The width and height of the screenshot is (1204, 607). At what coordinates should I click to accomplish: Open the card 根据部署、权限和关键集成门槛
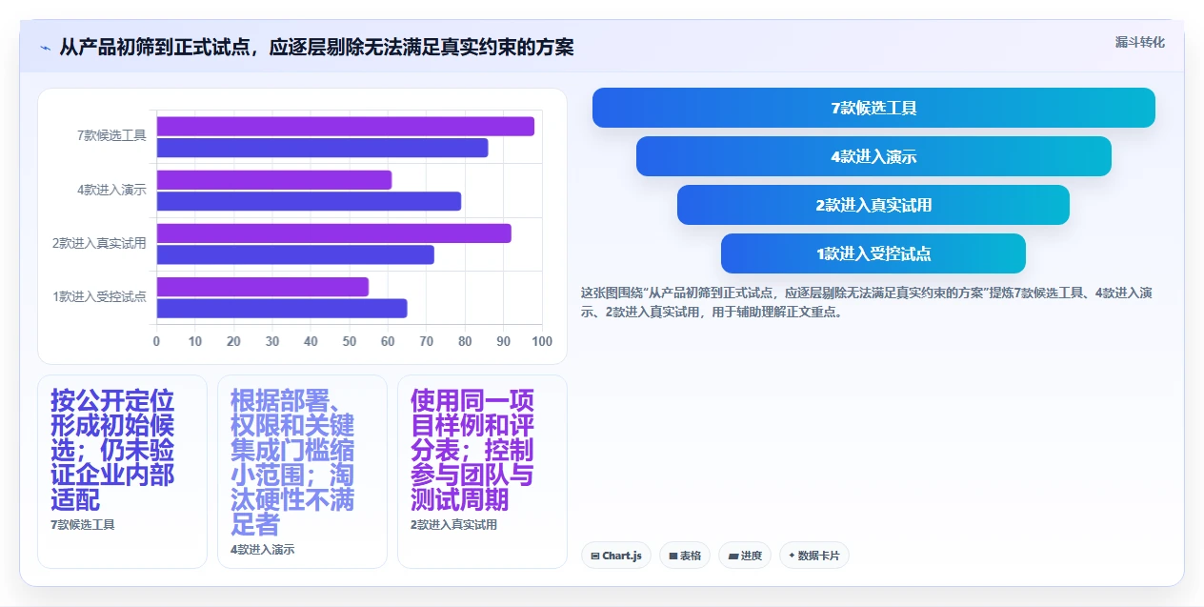pos(302,472)
